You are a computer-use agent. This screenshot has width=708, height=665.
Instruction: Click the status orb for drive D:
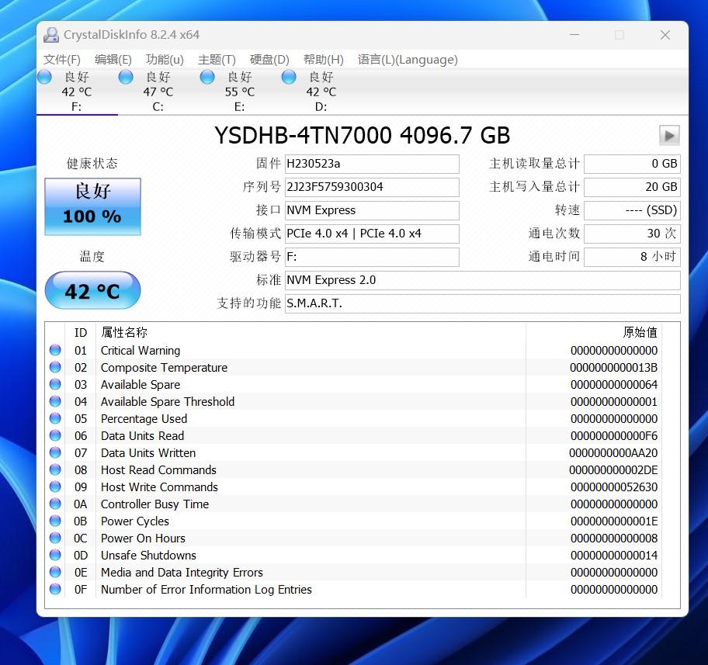pos(289,77)
